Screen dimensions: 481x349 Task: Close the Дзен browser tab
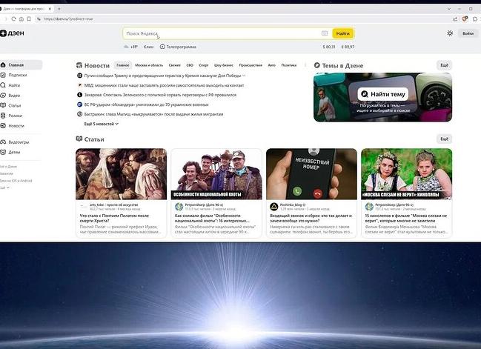click(50, 9)
